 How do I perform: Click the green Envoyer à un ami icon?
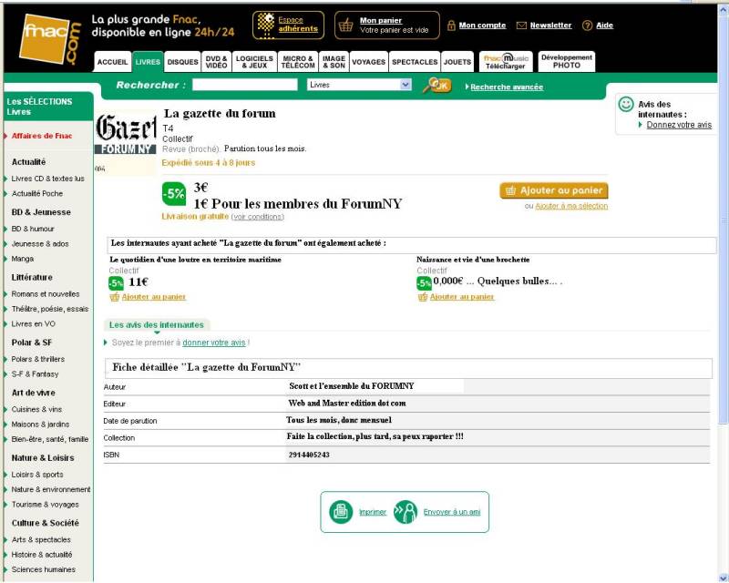pyautogui.click(x=406, y=512)
